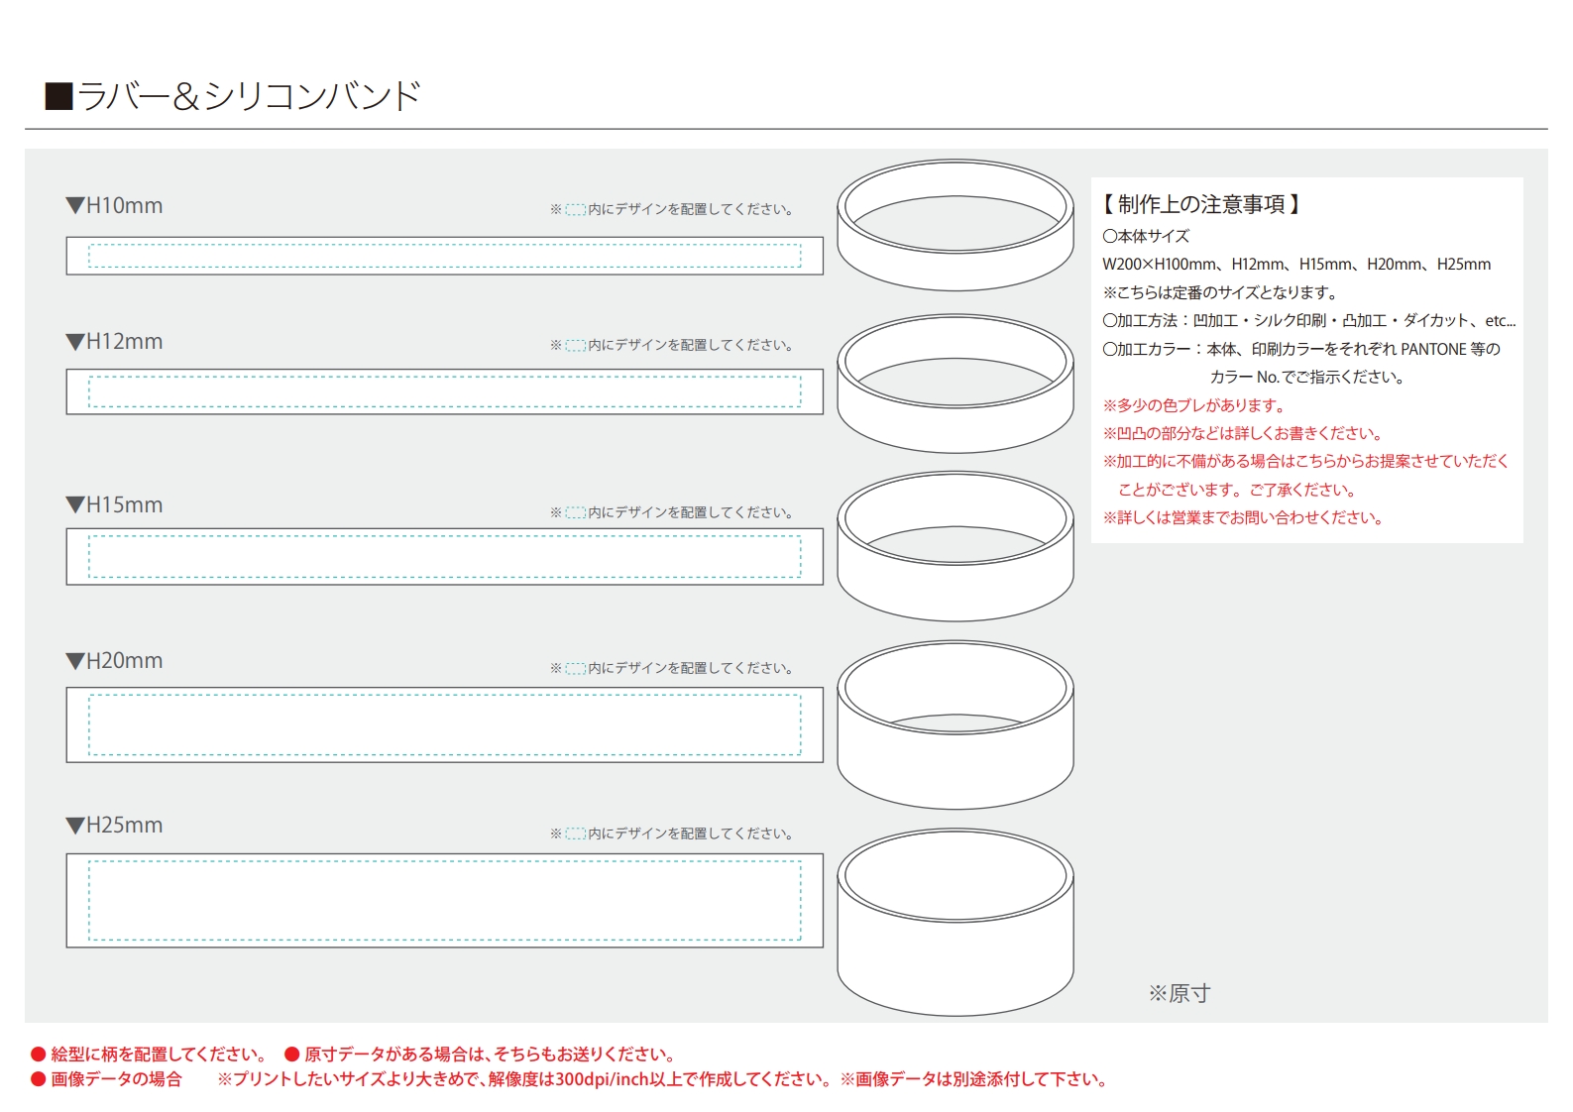Click the ○本体サイズ line
Viewport: 1573px width, 1112px height.
pos(1146,236)
